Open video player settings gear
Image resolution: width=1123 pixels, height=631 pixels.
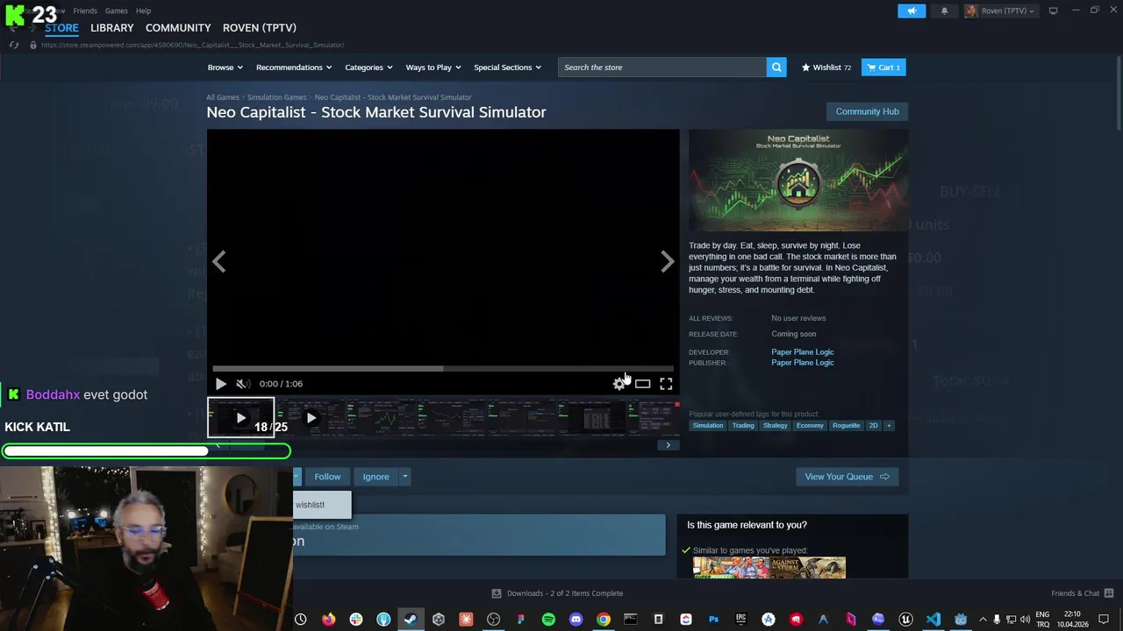point(619,384)
